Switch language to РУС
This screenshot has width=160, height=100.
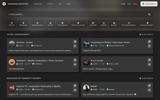(x=135, y=4)
